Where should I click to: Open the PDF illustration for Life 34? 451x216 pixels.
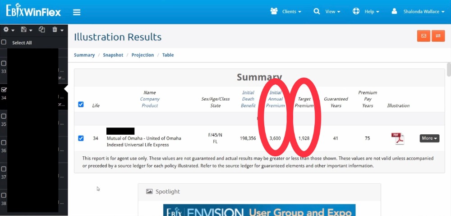click(x=398, y=139)
